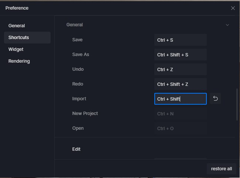
Task: Click the reset arrow icon beside Import shortcut
Action: tap(215, 98)
